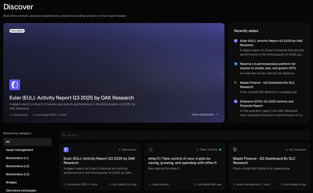Click the arrow icon beside View dashboard

point(217,114)
